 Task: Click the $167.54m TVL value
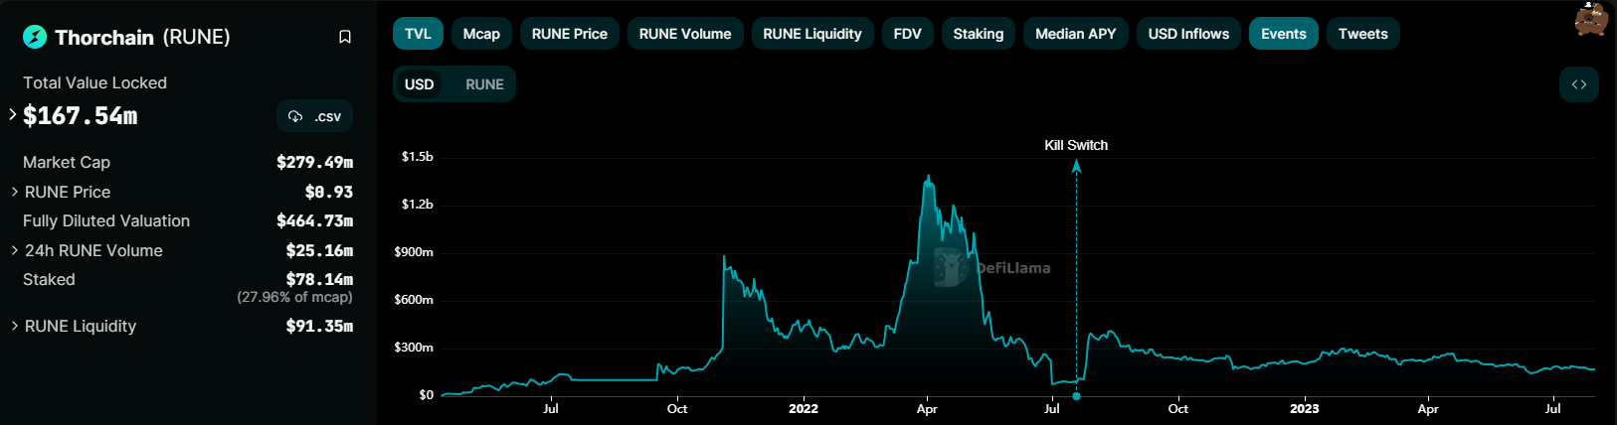[81, 116]
